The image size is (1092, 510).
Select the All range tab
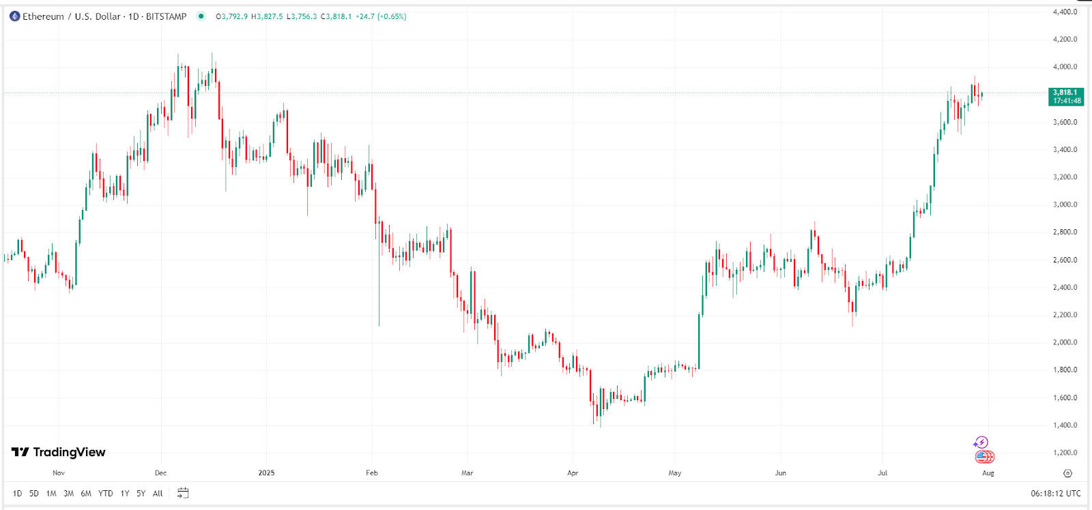click(x=158, y=493)
